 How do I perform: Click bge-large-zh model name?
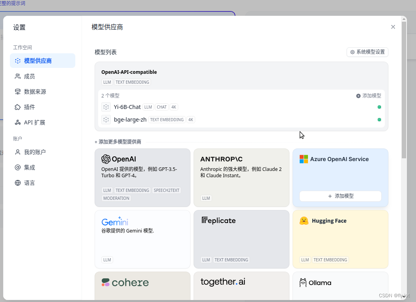click(x=130, y=120)
